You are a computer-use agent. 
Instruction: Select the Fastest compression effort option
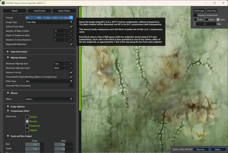click(x=27, y=117)
